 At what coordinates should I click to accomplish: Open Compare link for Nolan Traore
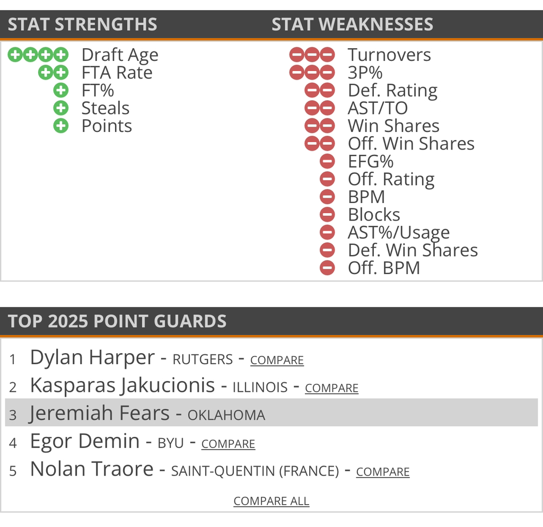tap(382, 472)
